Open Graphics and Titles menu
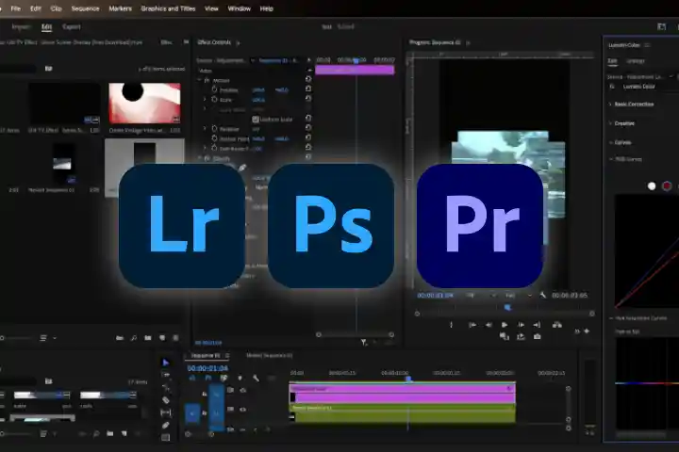The image size is (679, 452). coord(168,8)
